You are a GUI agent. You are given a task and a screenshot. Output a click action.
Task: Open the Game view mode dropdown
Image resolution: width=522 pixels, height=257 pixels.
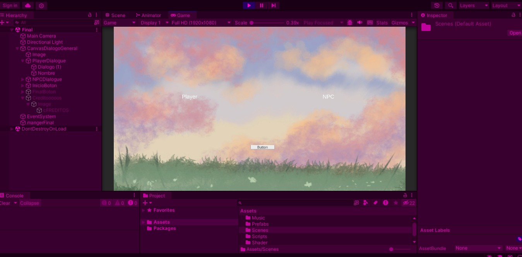point(120,22)
